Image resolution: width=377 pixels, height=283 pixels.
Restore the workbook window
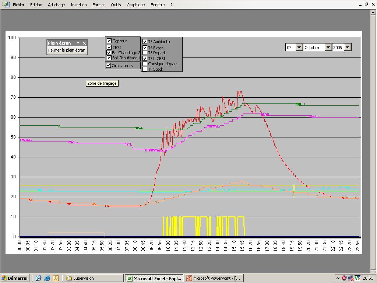(x=366, y=4)
